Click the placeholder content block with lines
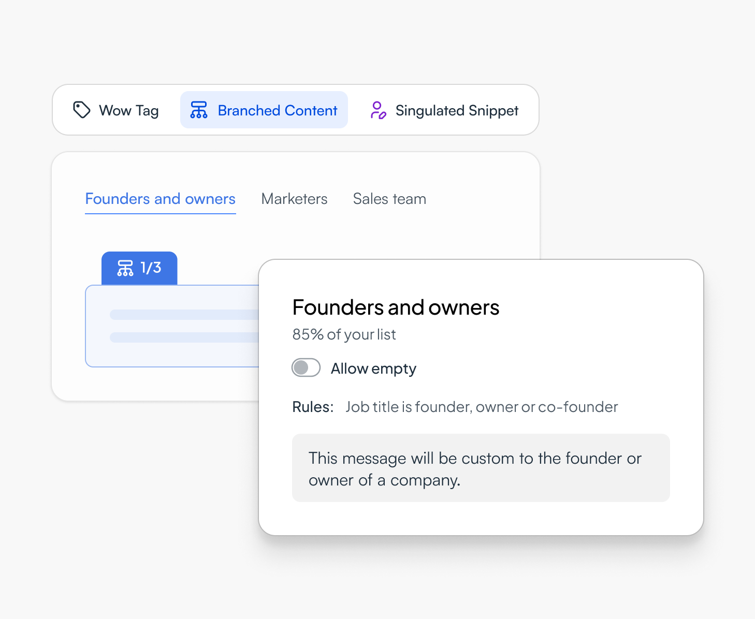The image size is (755, 619). (x=172, y=326)
